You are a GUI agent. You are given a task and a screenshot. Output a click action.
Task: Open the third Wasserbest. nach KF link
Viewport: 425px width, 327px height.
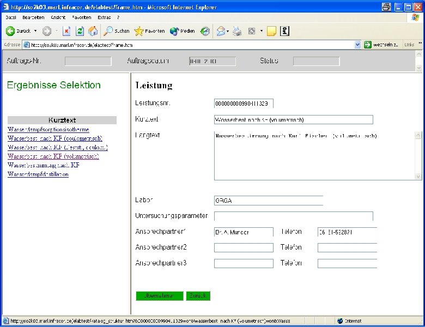pyautogui.click(x=58, y=147)
